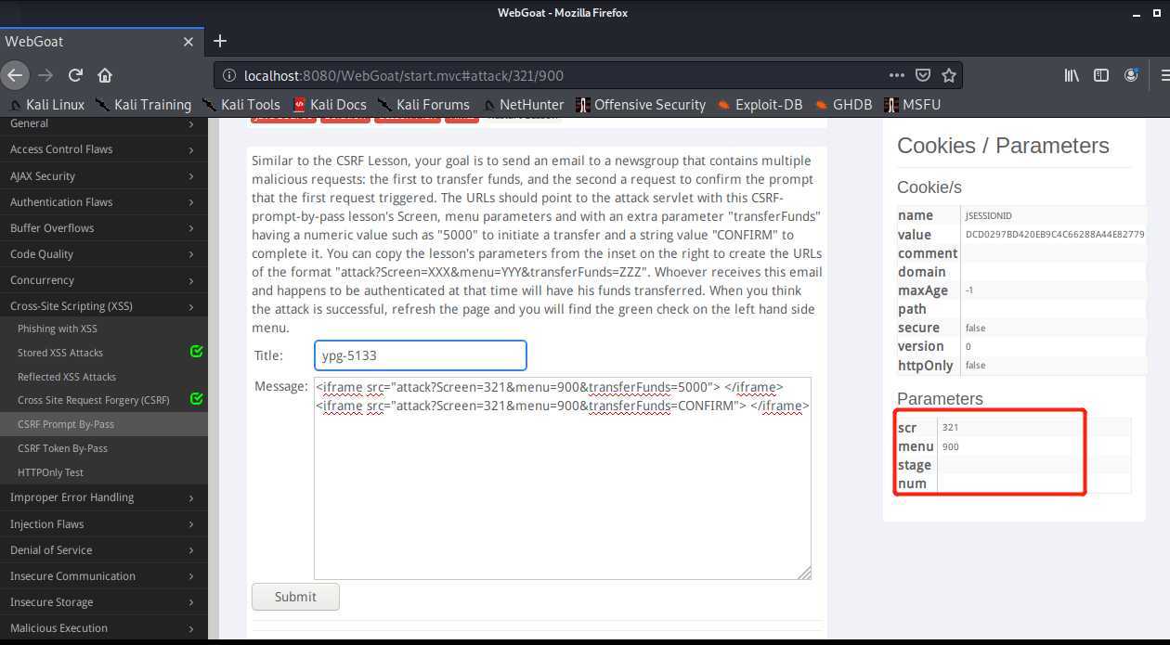1170x645 pixels.
Task: Click the scr parameter value 321
Action: [950, 428]
